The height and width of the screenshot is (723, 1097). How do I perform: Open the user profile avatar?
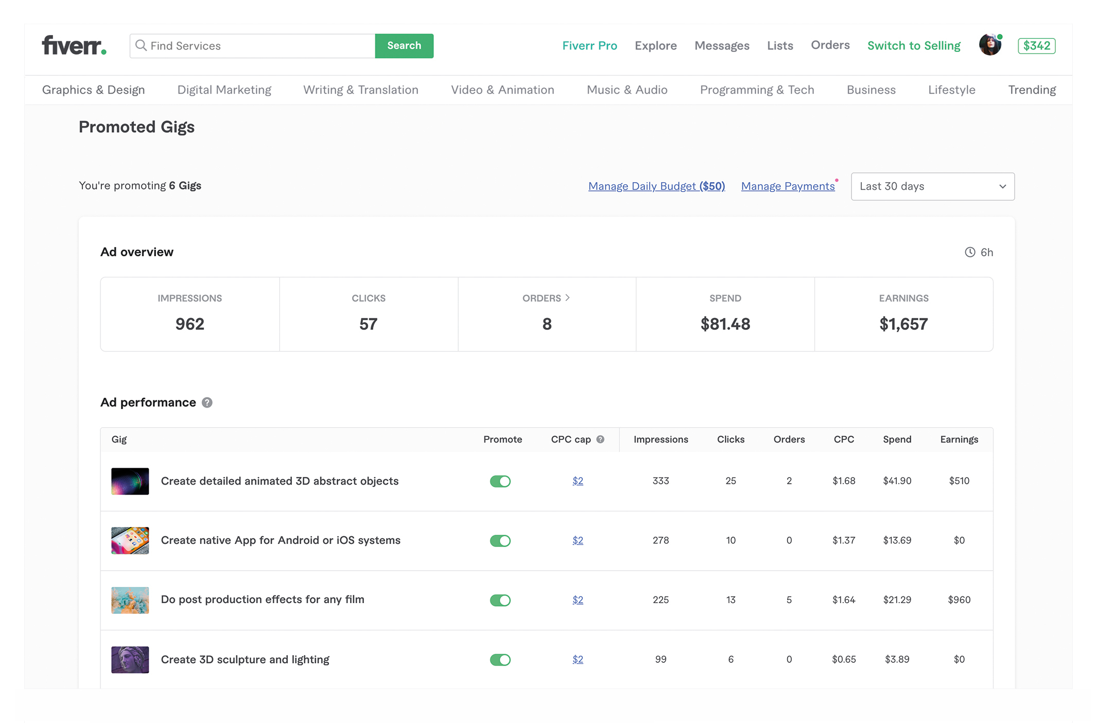tap(989, 45)
